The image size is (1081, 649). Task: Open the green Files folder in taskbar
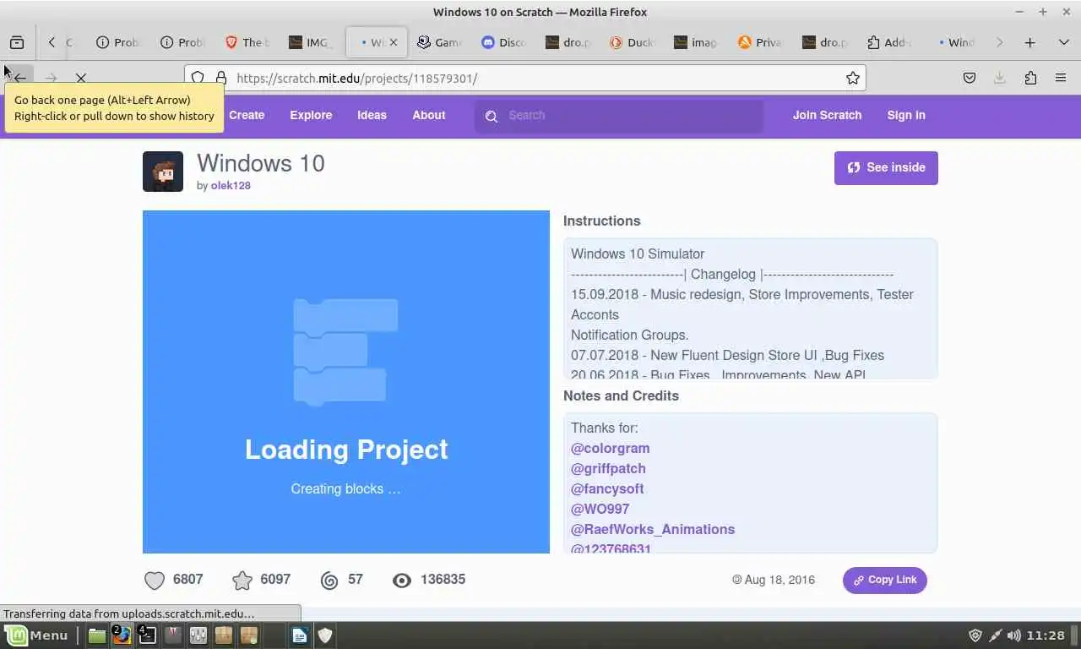pyautogui.click(x=97, y=635)
